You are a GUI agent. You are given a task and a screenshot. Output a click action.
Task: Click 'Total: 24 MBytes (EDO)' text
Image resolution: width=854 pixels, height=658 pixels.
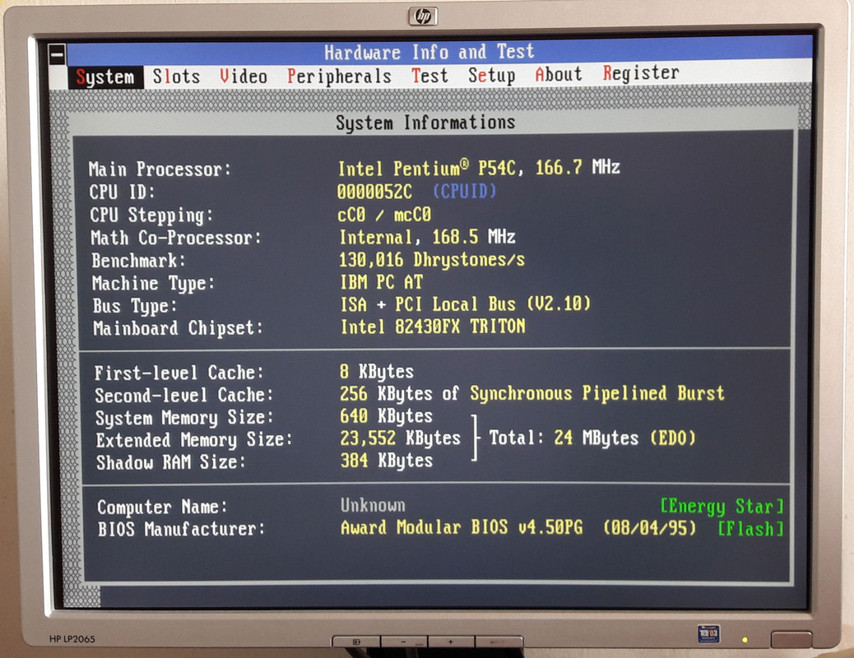click(x=592, y=438)
